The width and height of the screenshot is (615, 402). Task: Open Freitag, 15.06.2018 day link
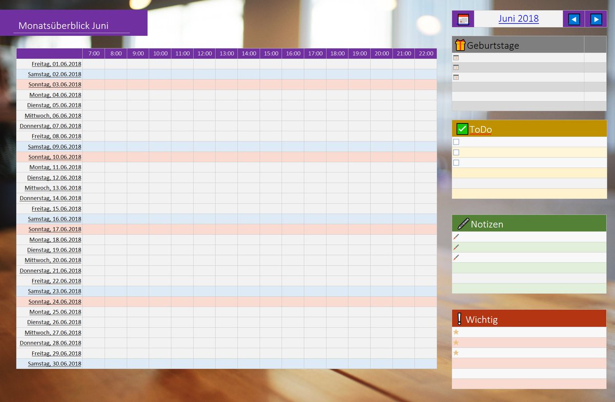pyautogui.click(x=56, y=209)
